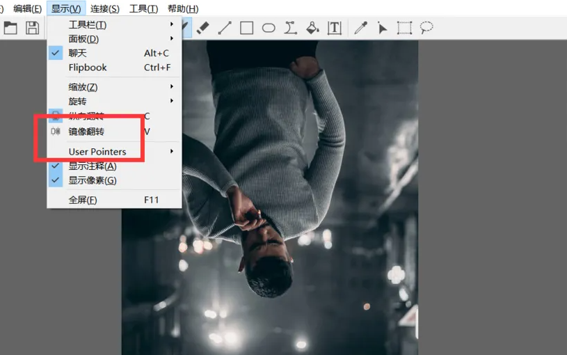Image resolution: width=567 pixels, height=355 pixels.
Task: Select the Eraser tool
Action: [x=202, y=28]
